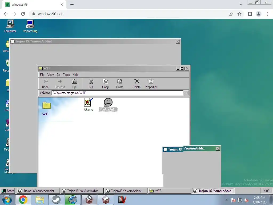
Task: Open File Explorer from host taskbar
Action: pos(40,200)
